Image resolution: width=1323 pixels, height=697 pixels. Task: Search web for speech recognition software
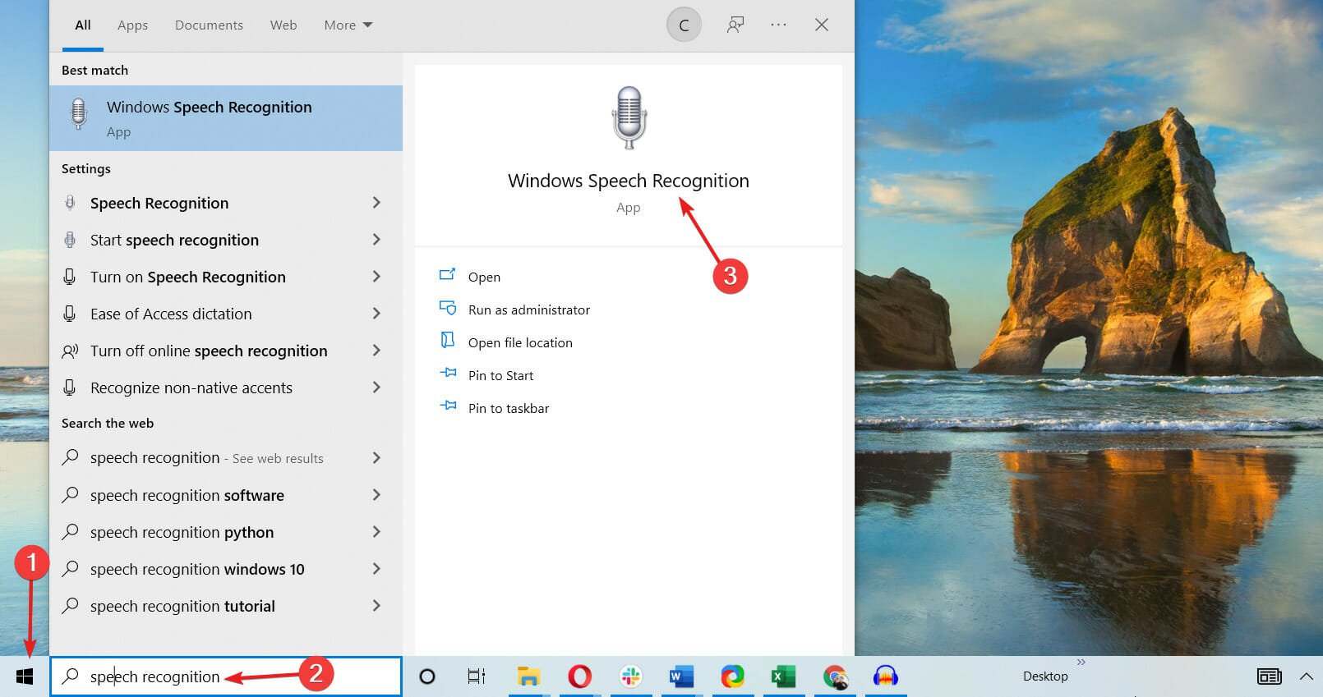coord(226,495)
